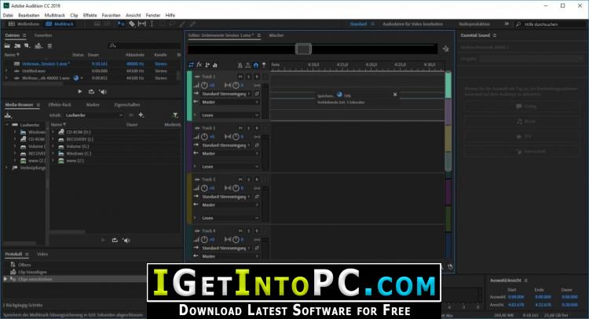Open the Favoriten menu
Image resolution: width=589 pixels, height=319 pixels.
coord(112,16)
